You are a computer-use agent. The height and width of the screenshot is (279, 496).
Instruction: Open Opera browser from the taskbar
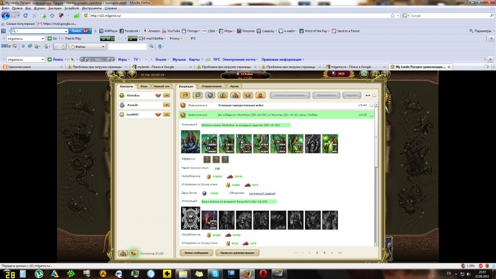pos(263,273)
